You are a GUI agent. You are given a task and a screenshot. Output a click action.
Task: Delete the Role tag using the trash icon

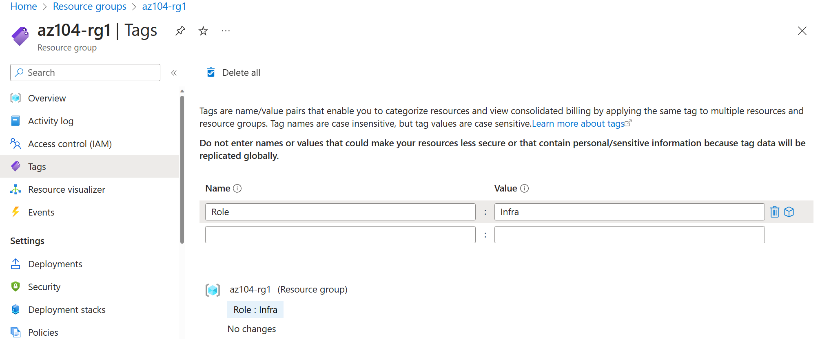pos(774,212)
